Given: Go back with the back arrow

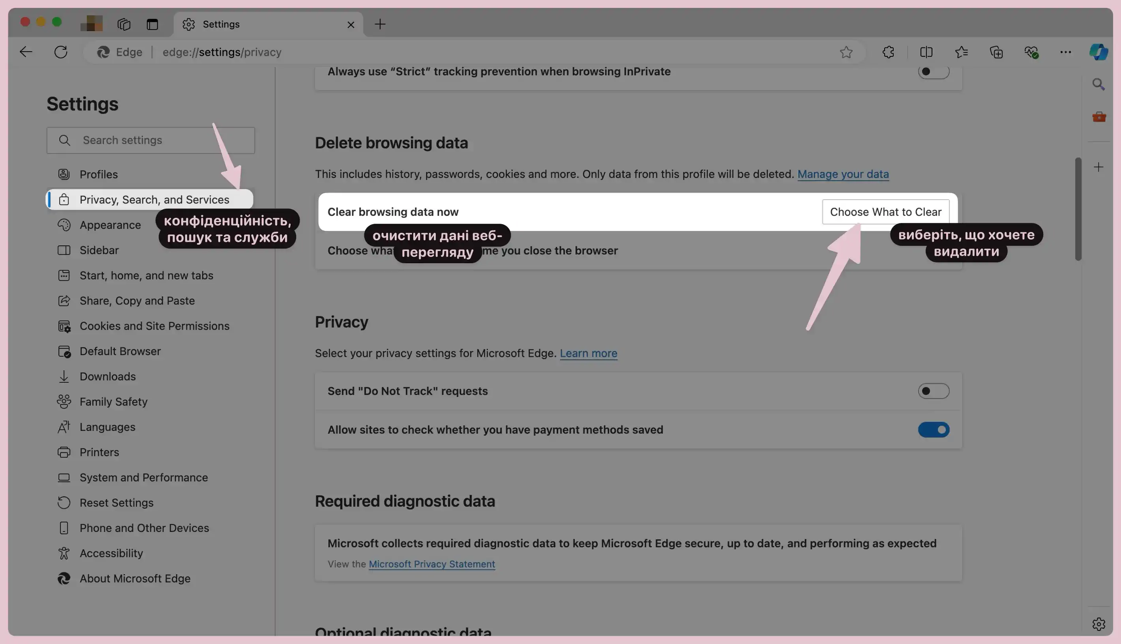Looking at the screenshot, I should (x=26, y=52).
